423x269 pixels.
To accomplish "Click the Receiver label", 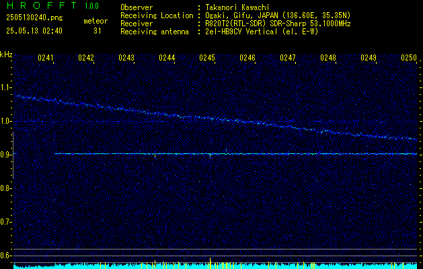I will click(x=137, y=24).
